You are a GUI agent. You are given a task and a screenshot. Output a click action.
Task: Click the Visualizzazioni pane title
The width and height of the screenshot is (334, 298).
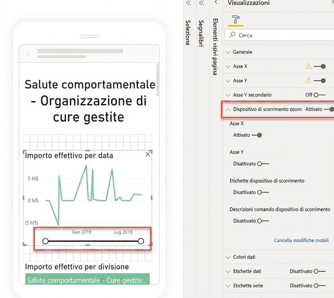(x=248, y=3)
